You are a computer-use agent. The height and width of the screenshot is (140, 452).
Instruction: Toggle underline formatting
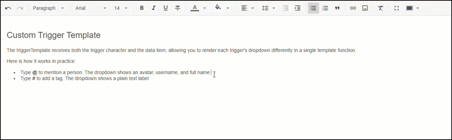tap(165, 8)
